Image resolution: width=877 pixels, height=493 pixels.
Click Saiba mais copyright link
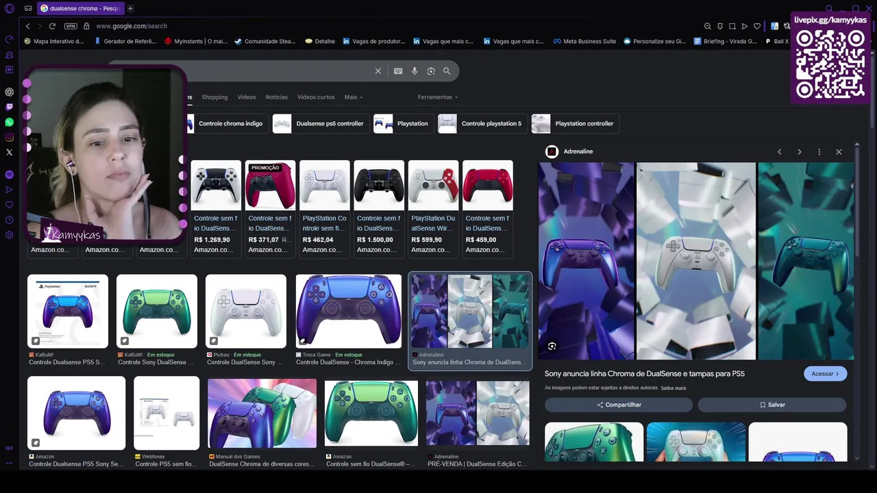674,388
